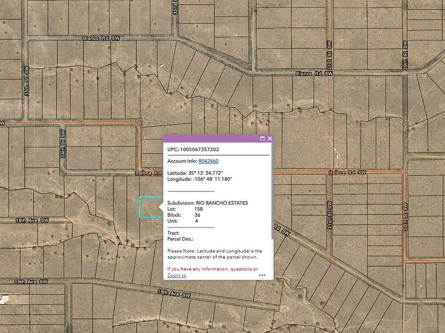The image size is (445, 333).
Task: Click the 'Please Note: Latitude and Longitude' text
Action: (215, 254)
